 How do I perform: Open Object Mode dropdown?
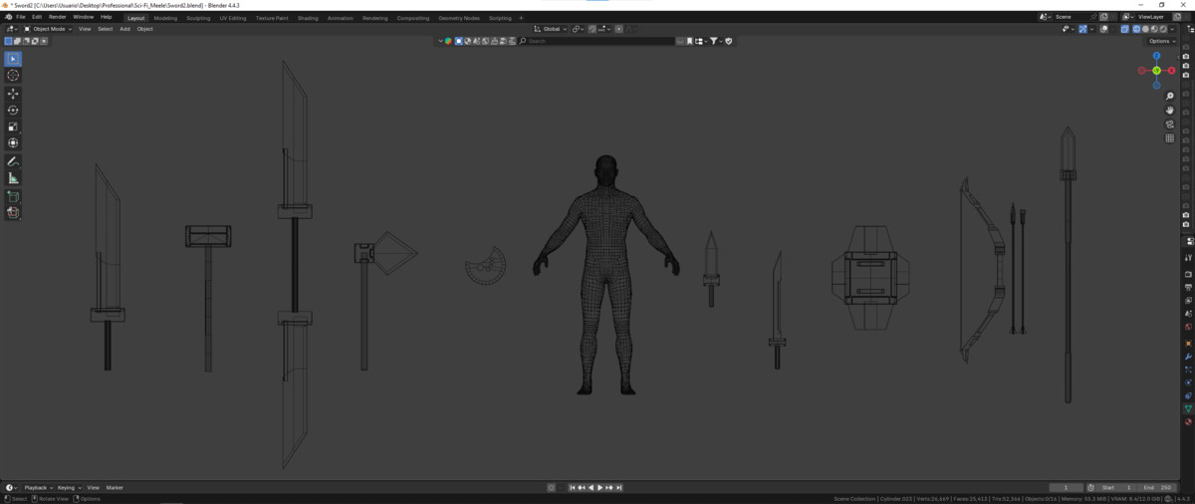click(x=46, y=29)
